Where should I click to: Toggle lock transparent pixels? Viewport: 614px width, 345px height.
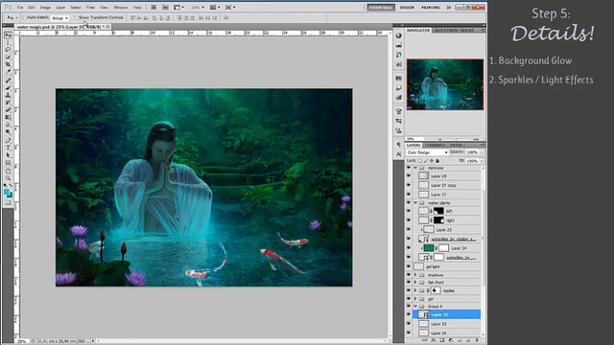click(x=420, y=161)
